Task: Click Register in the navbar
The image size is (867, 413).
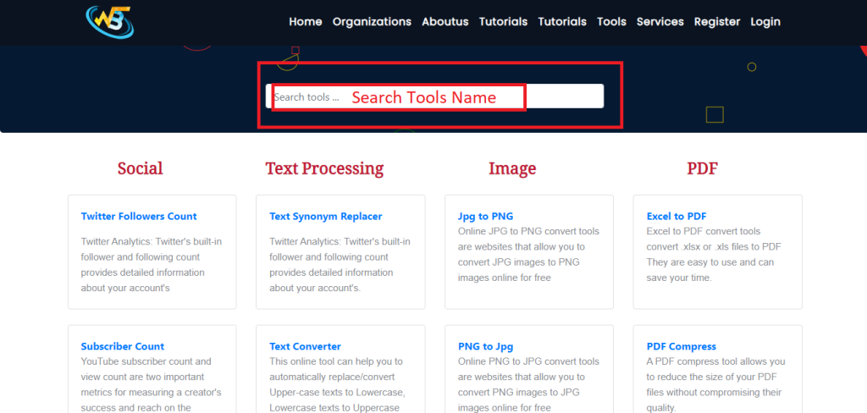Action: (717, 21)
